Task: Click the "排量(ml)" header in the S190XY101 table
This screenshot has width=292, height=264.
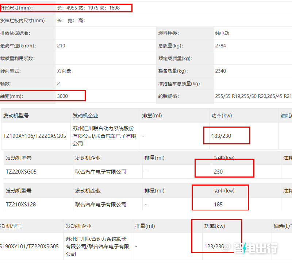Action: point(145,226)
